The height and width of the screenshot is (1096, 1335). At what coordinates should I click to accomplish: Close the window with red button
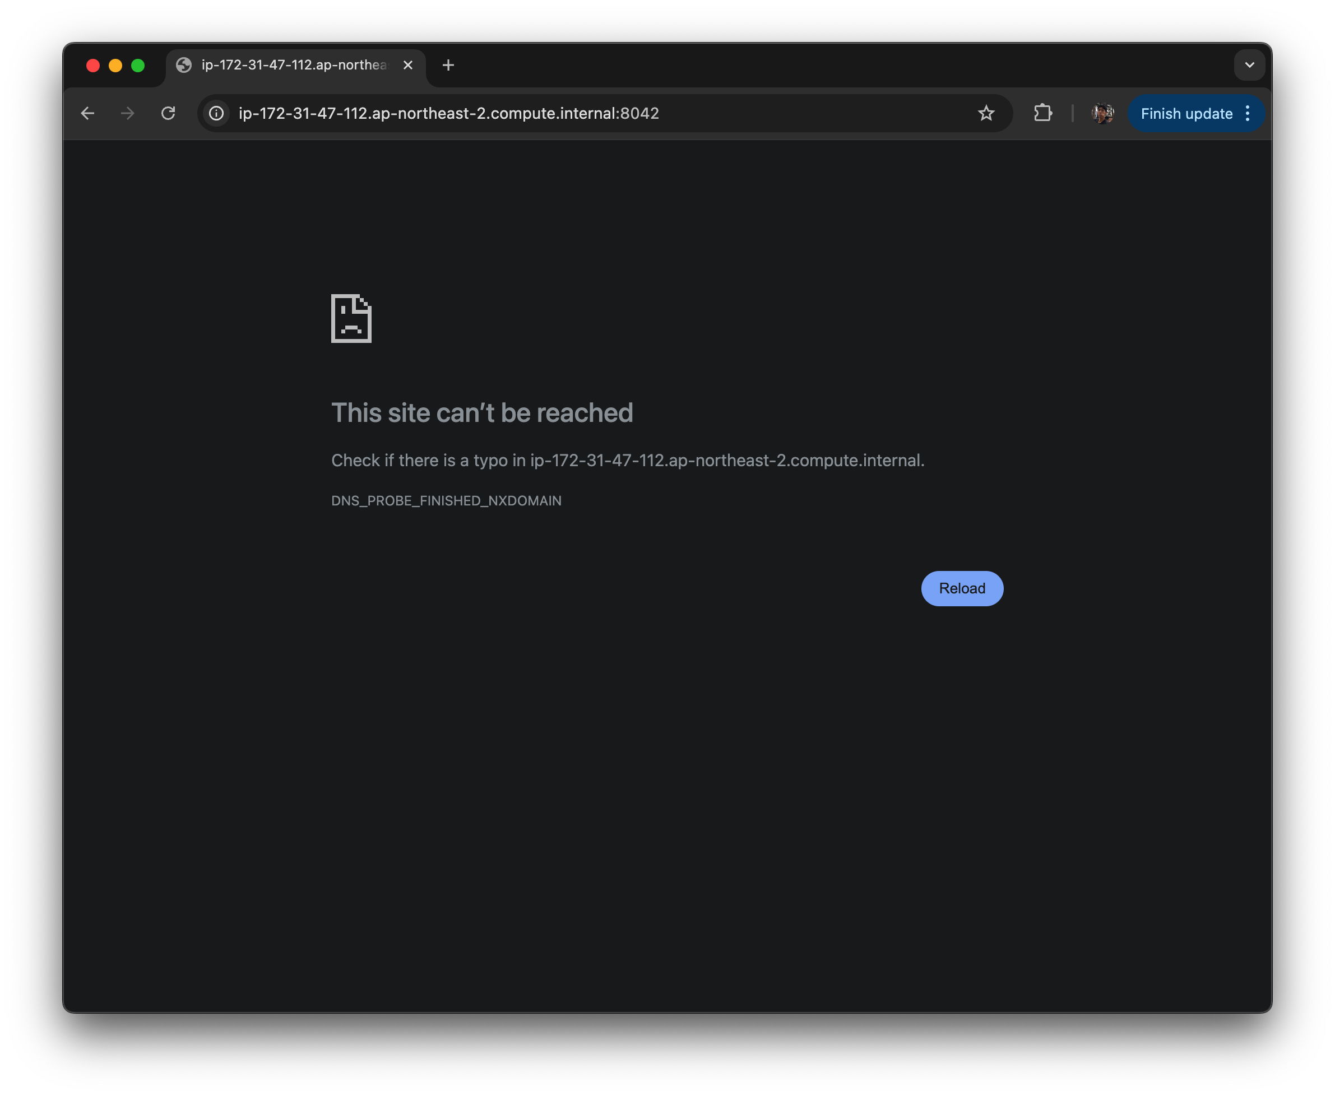click(x=93, y=66)
